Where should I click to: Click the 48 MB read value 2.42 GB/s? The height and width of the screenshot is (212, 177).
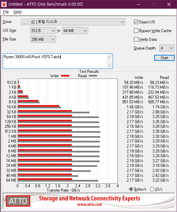pos(161,175)
